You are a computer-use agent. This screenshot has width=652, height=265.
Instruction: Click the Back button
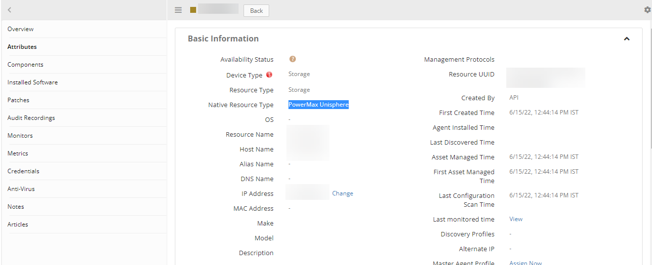[256, 10]
